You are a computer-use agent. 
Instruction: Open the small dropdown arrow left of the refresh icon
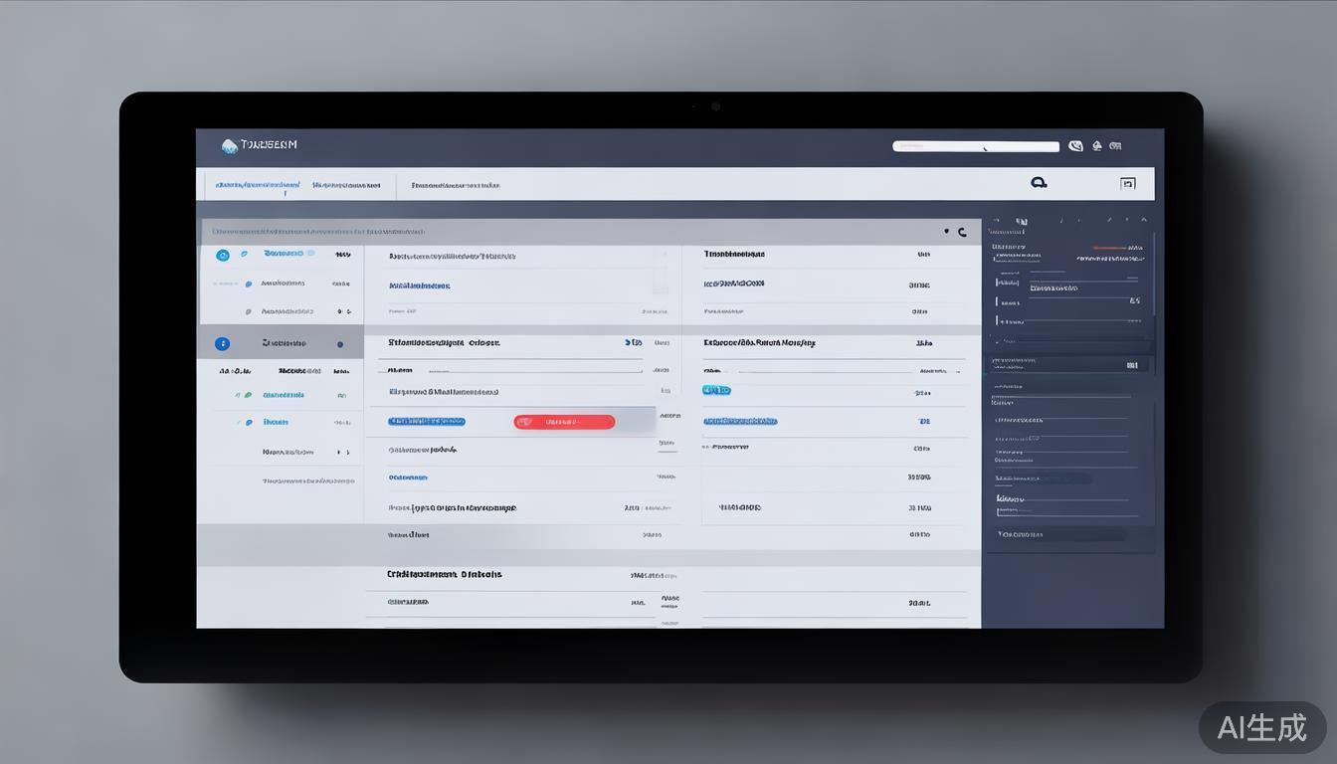[x=946, y=232]
